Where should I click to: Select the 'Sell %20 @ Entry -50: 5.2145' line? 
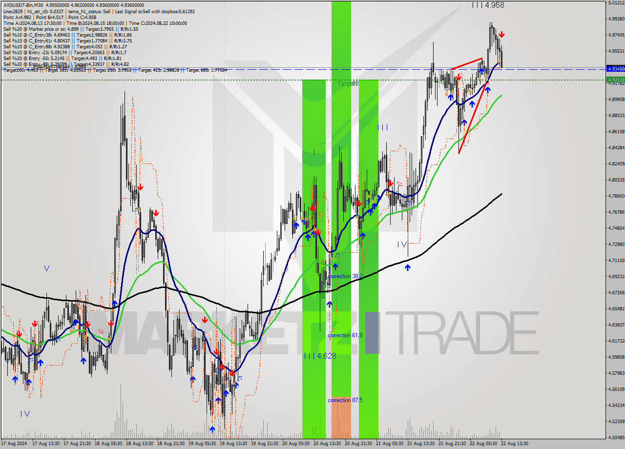pyautogui.click(x=62, y=58)
